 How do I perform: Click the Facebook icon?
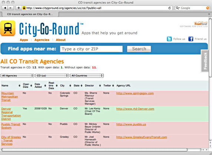pos(191,39)
